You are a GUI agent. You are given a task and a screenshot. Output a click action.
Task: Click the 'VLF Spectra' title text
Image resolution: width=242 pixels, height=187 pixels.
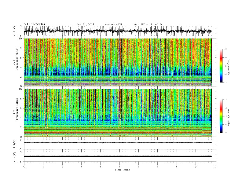click(x=35, y=24)
